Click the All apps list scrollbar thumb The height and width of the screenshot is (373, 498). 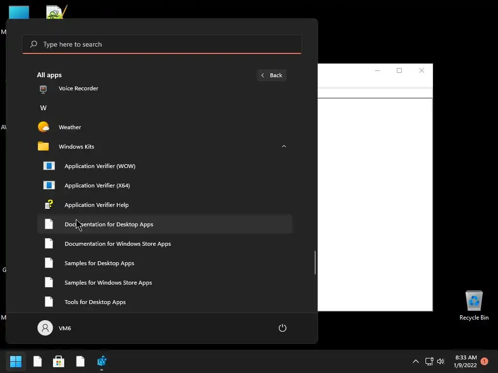click(315, 263)
